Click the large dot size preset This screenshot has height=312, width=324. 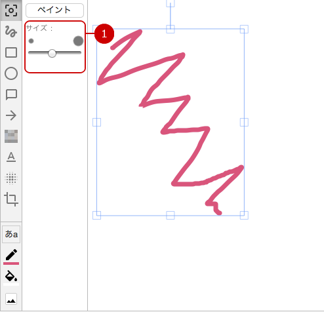(78, 41)
